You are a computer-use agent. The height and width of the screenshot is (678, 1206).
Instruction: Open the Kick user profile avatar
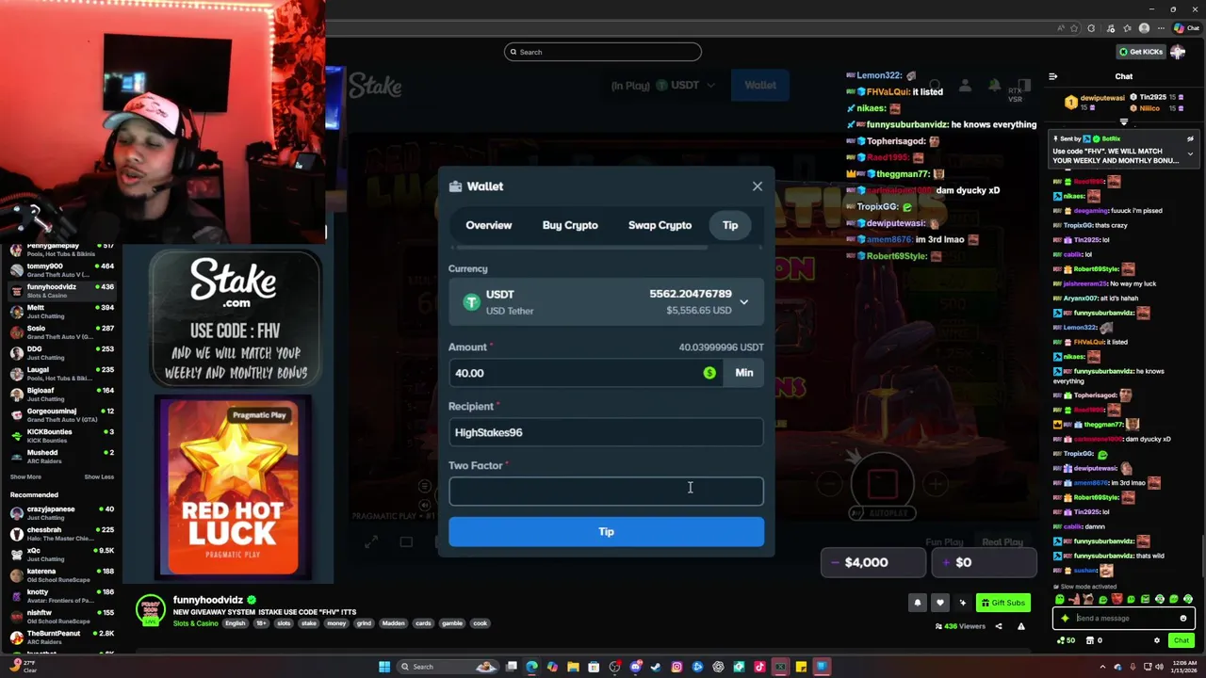(x=1178, y=52)
